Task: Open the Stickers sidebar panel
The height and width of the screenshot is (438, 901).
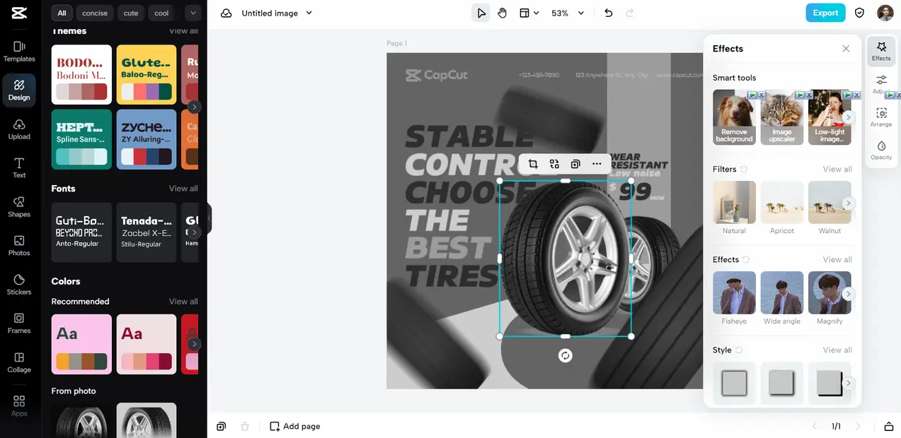Action: pos(19,285)
